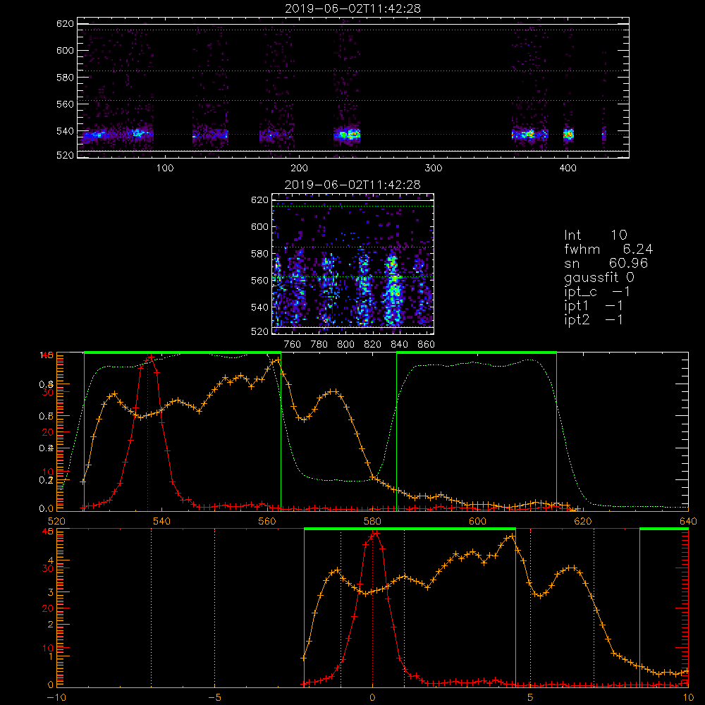Click x-axis label 840 under the middle image
The width and height of the screenshot is (705, 705).
click(399, 345)
